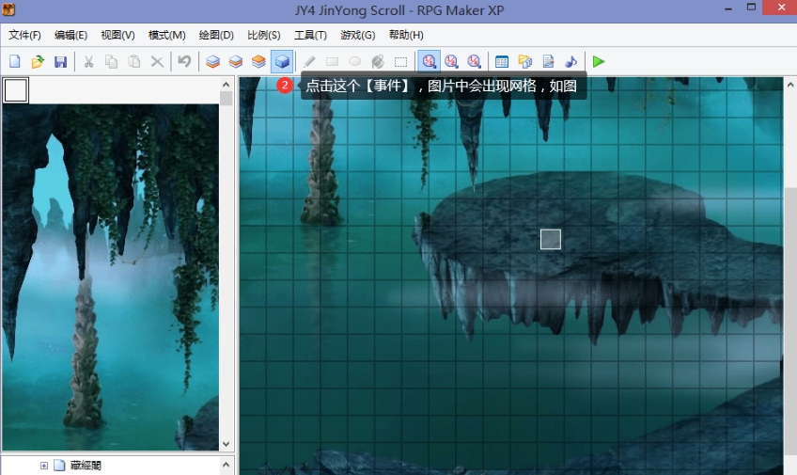Image resolution: width=797 pixels, height=475 pixels.
Task: Click the RPG Maker XP app icon in title bar
Action: [x=8, y=9]
